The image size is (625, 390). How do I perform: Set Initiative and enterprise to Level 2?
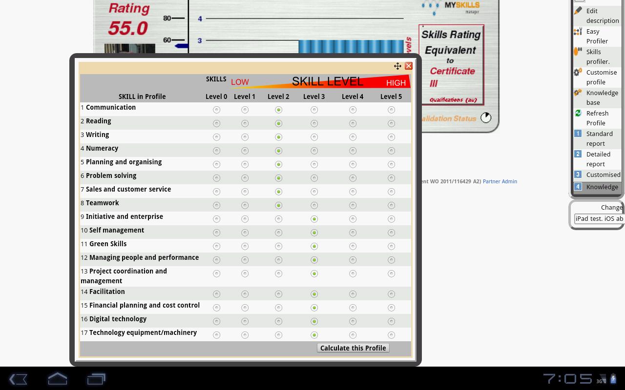278,219
